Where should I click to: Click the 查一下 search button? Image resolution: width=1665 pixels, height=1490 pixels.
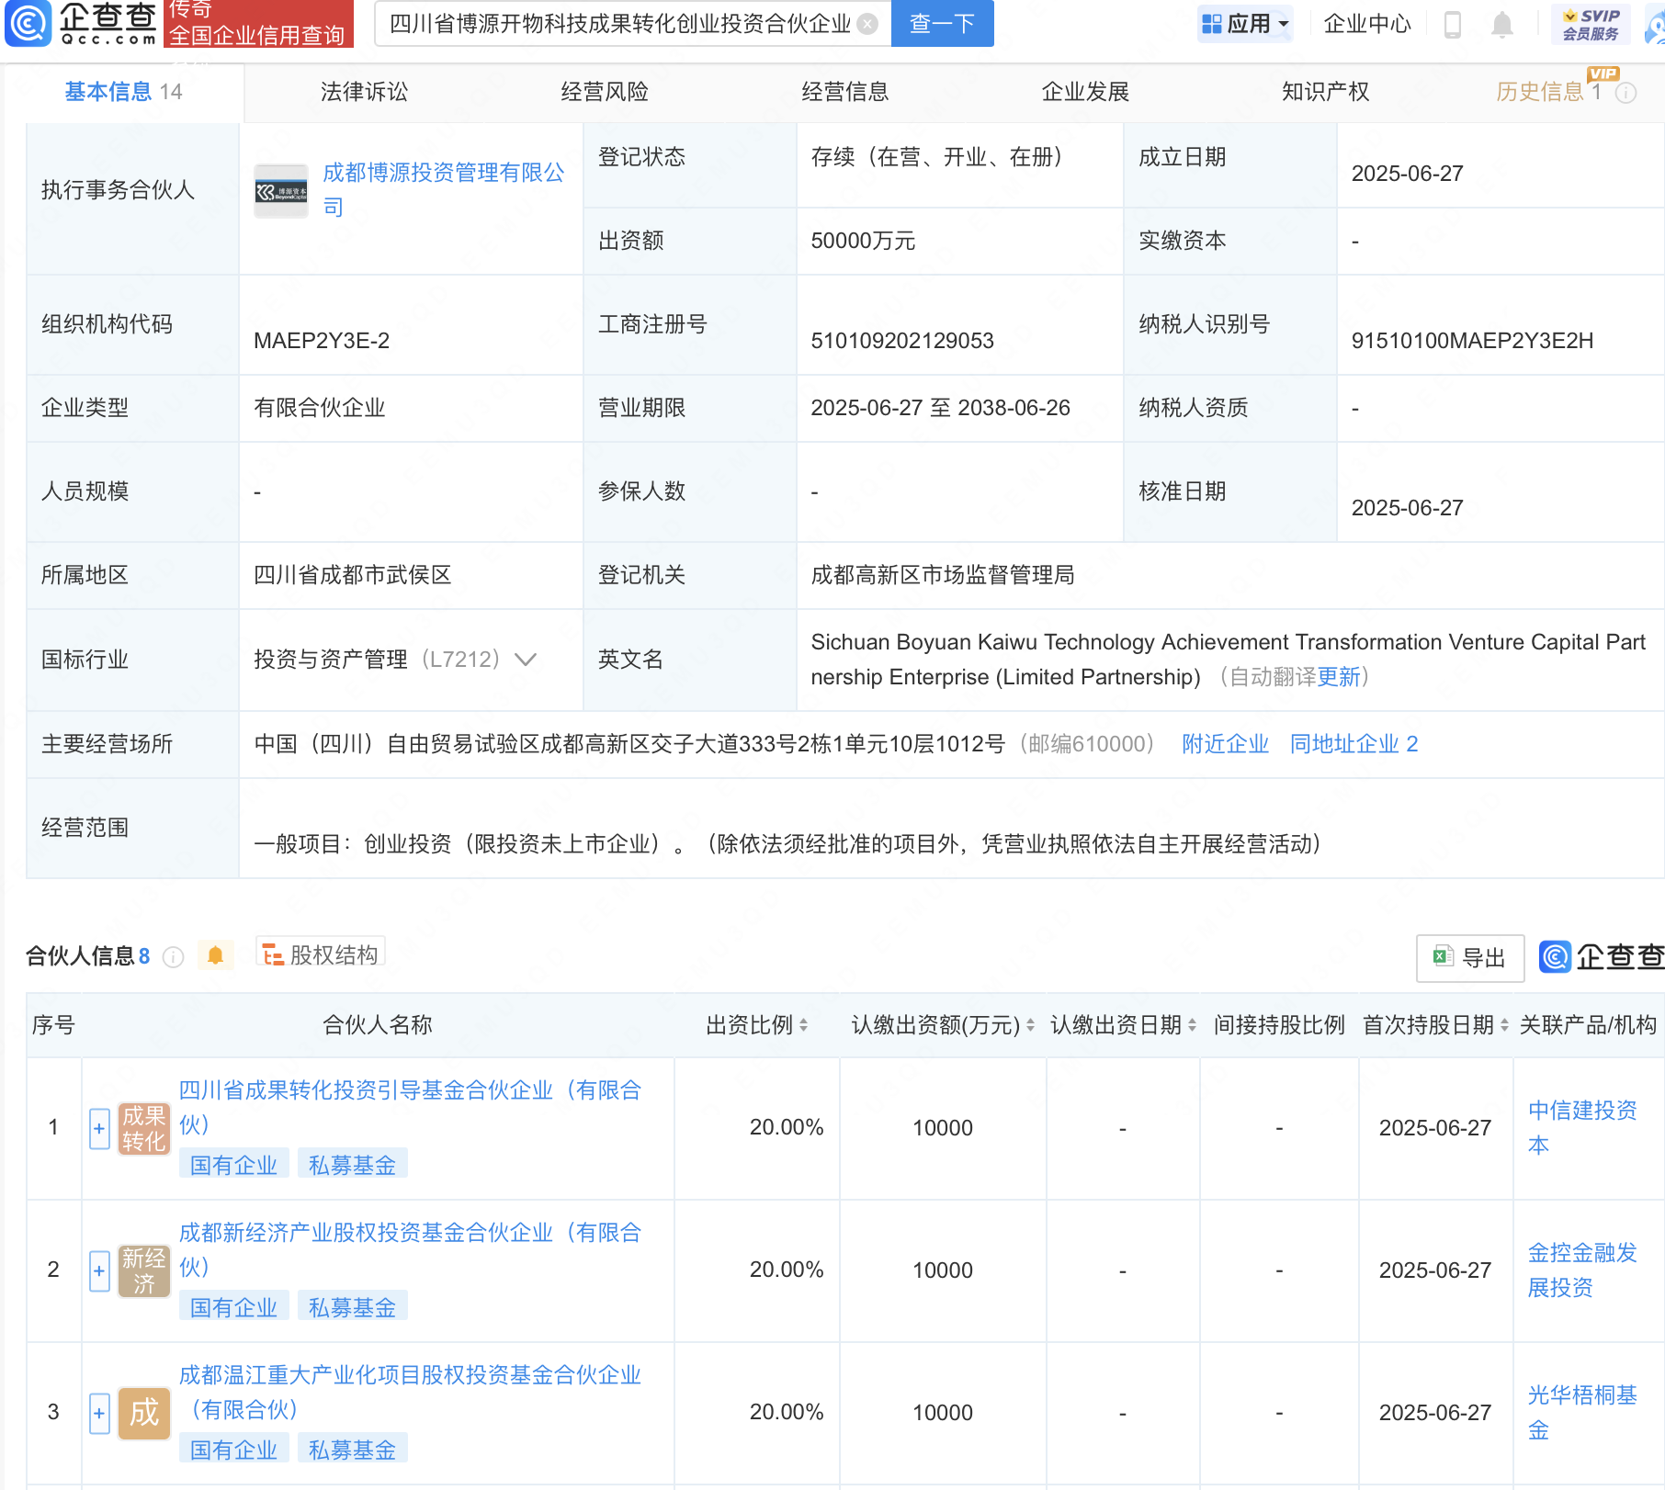(x=942, y=24)
